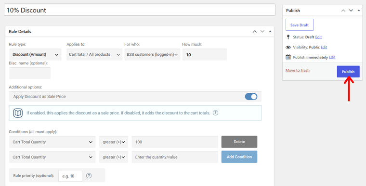Viewport: 366px width, 186px height.
Task: Click the 10% Discount title field
Action: pyautogui.click(x=140, y=10)
